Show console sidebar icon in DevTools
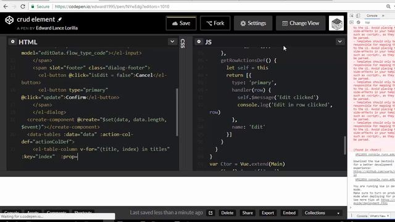The image size is (395, 222). (x=352, y=22)
